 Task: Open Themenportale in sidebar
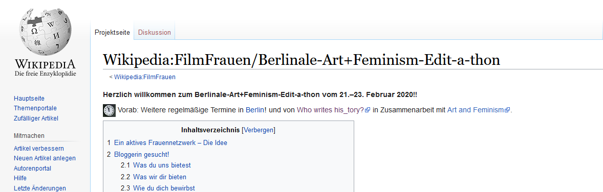[x=35, y=108]
